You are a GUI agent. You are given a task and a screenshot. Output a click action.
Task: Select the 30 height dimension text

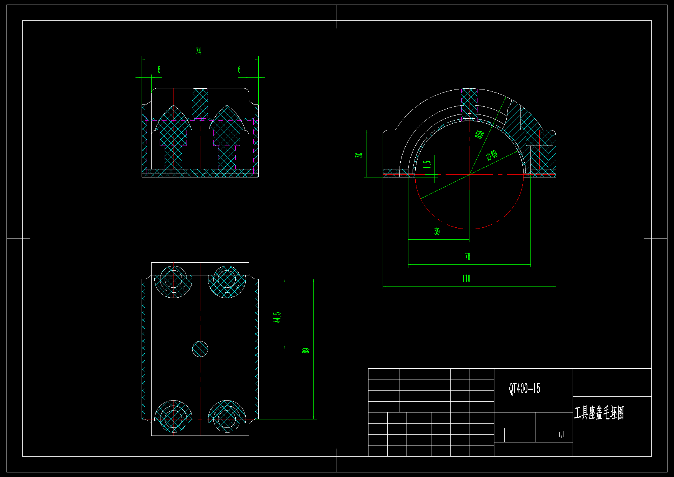[359, 155]
